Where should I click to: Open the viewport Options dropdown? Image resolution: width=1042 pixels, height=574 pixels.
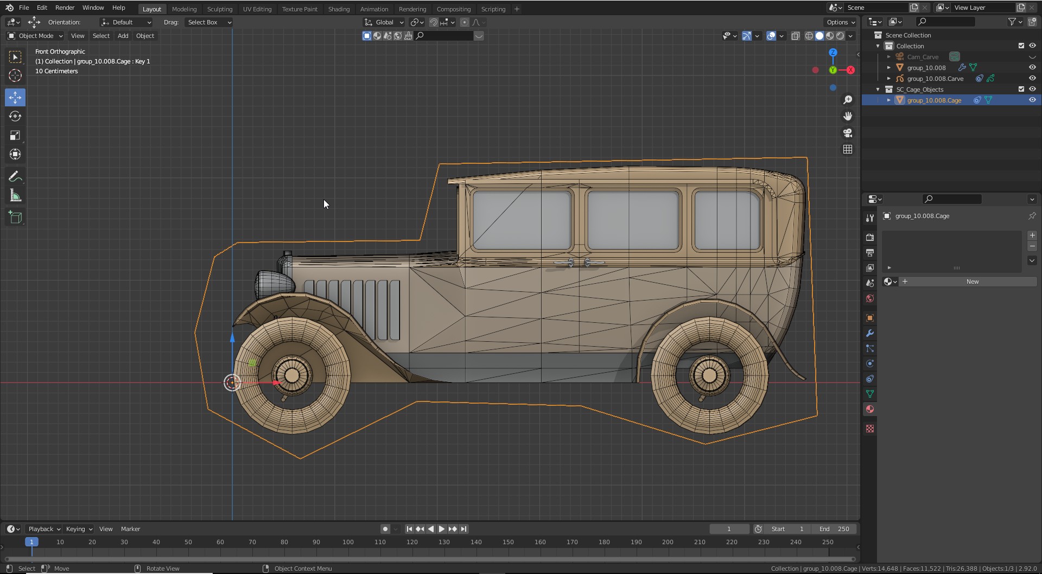[840, 22]
